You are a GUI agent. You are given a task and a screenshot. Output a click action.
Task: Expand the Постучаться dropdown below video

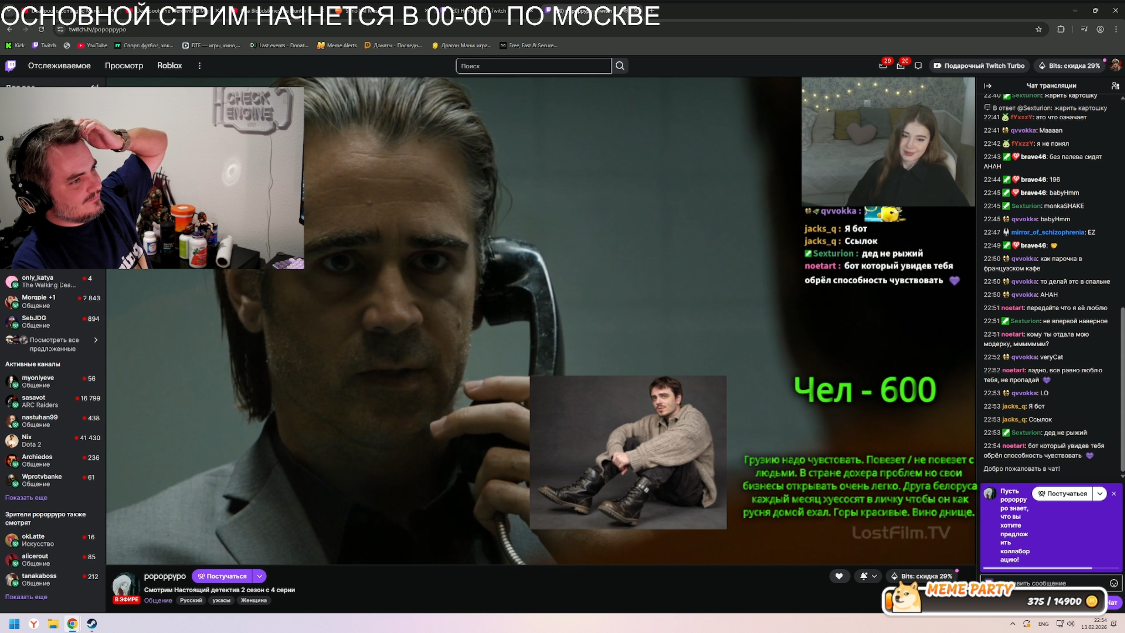click(259, 576)
